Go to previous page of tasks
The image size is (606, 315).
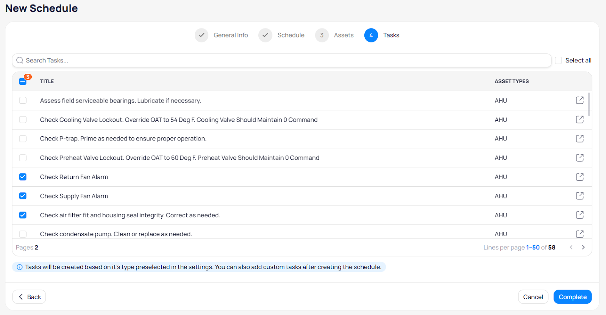click(571, 247)
